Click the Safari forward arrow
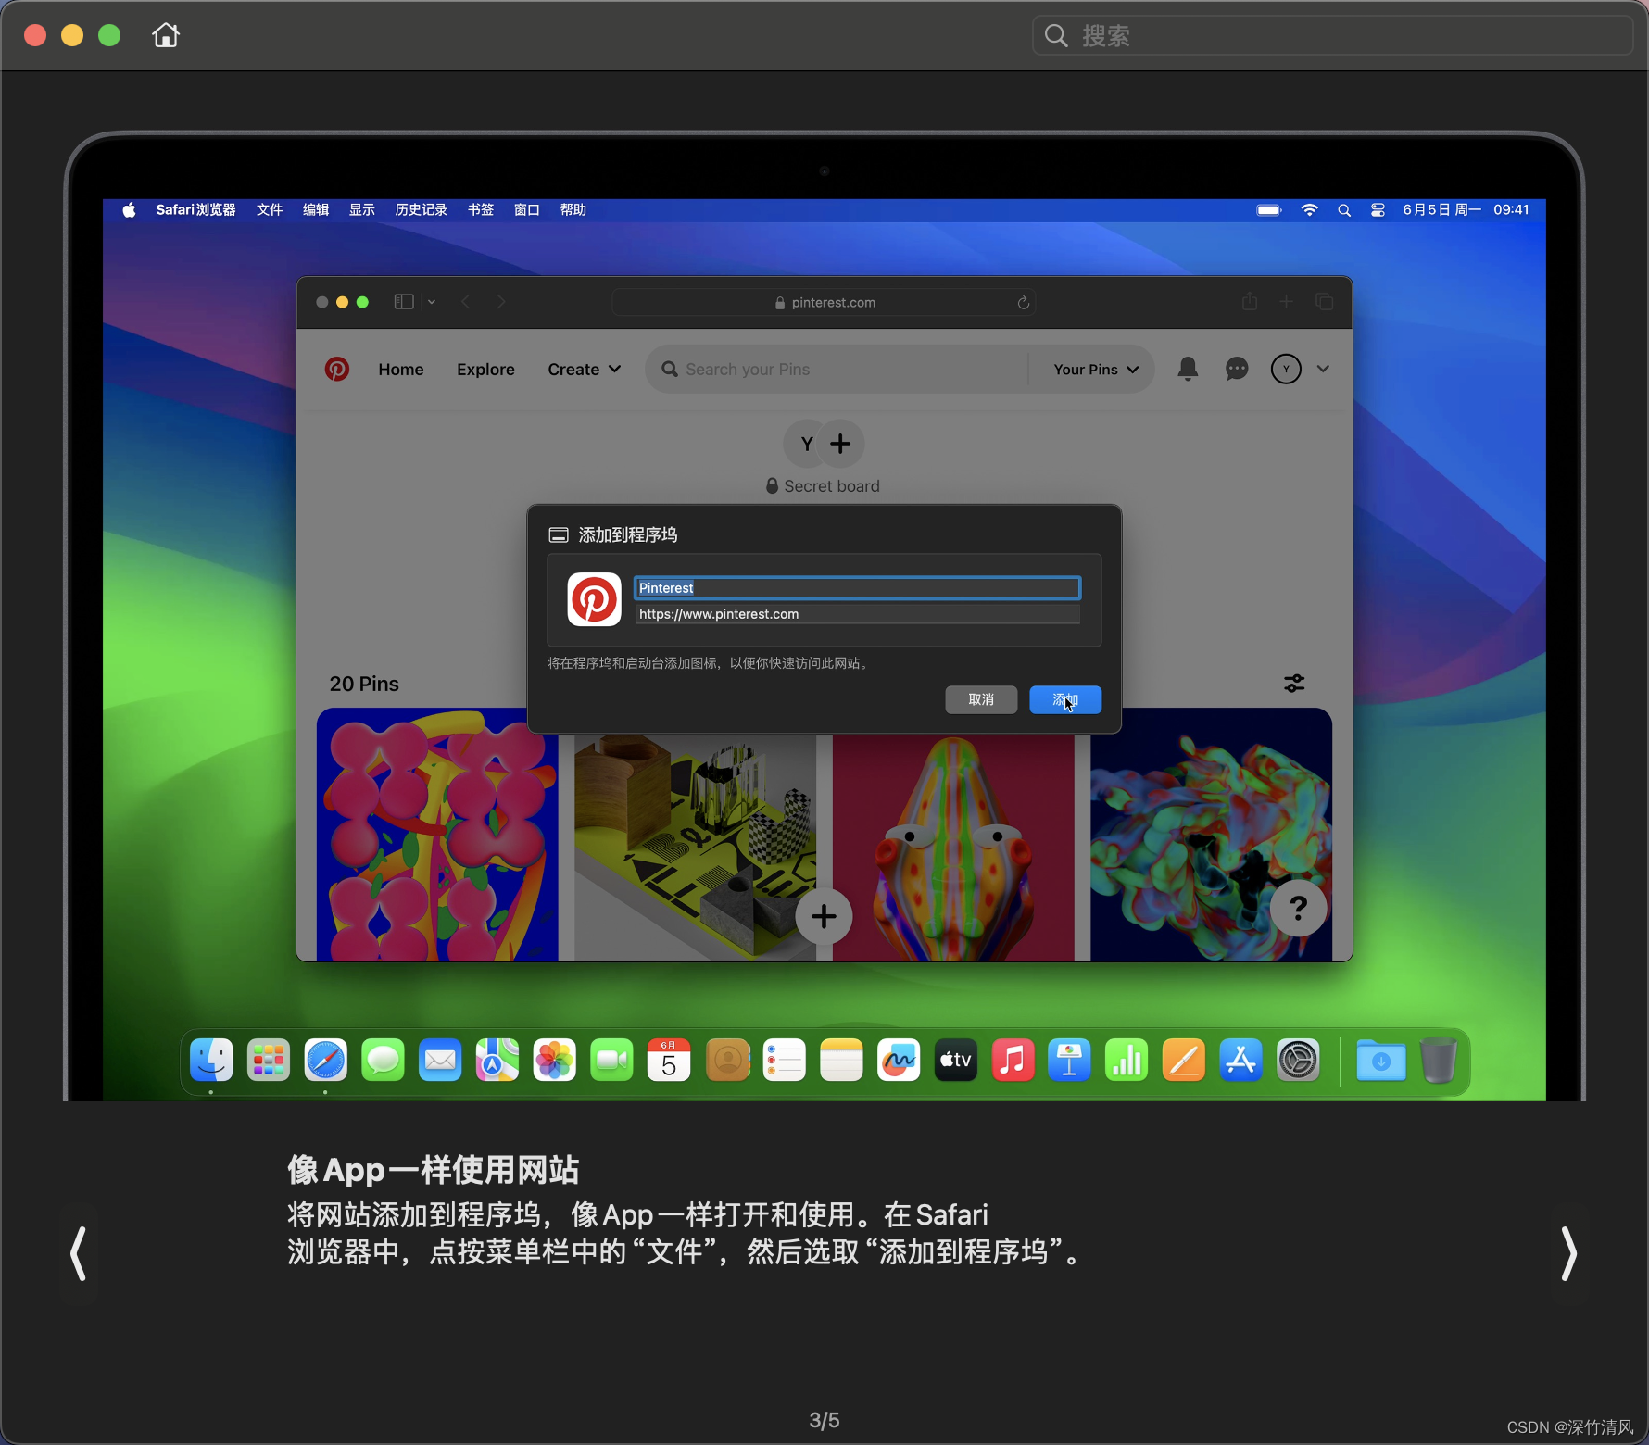The image size is (1649, 1445). pos(501,302)
